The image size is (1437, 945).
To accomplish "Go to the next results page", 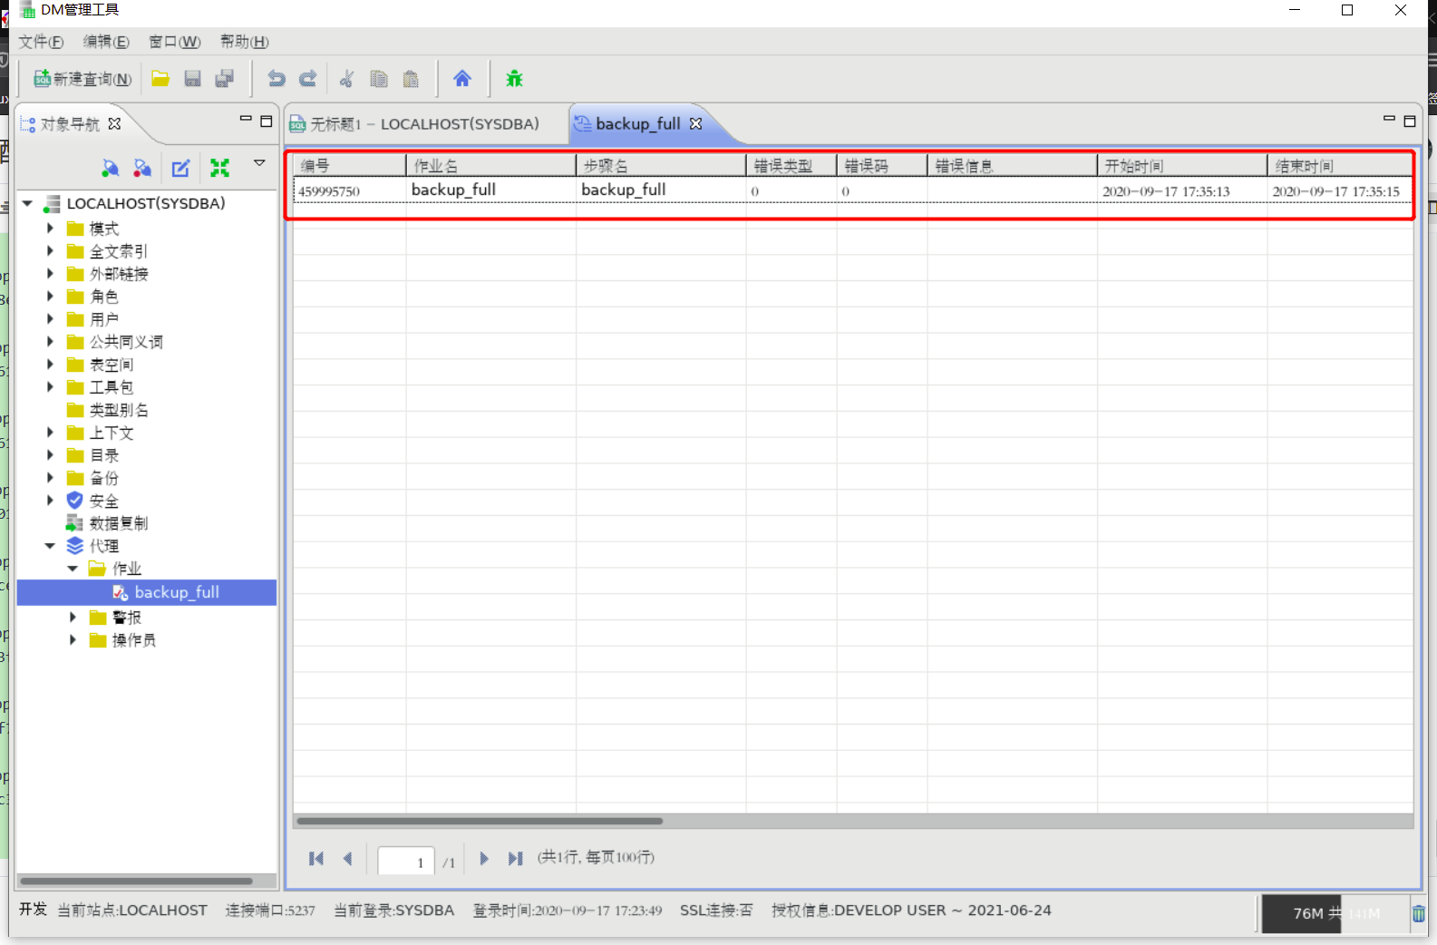I will (x=484, y=859).
